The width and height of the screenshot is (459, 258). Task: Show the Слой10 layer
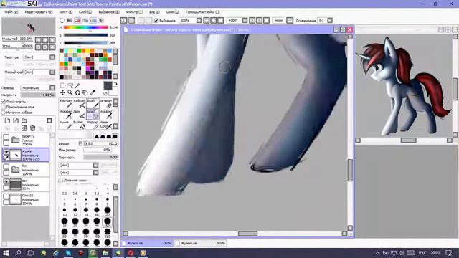pyautogui.click(x=6, y=196)
